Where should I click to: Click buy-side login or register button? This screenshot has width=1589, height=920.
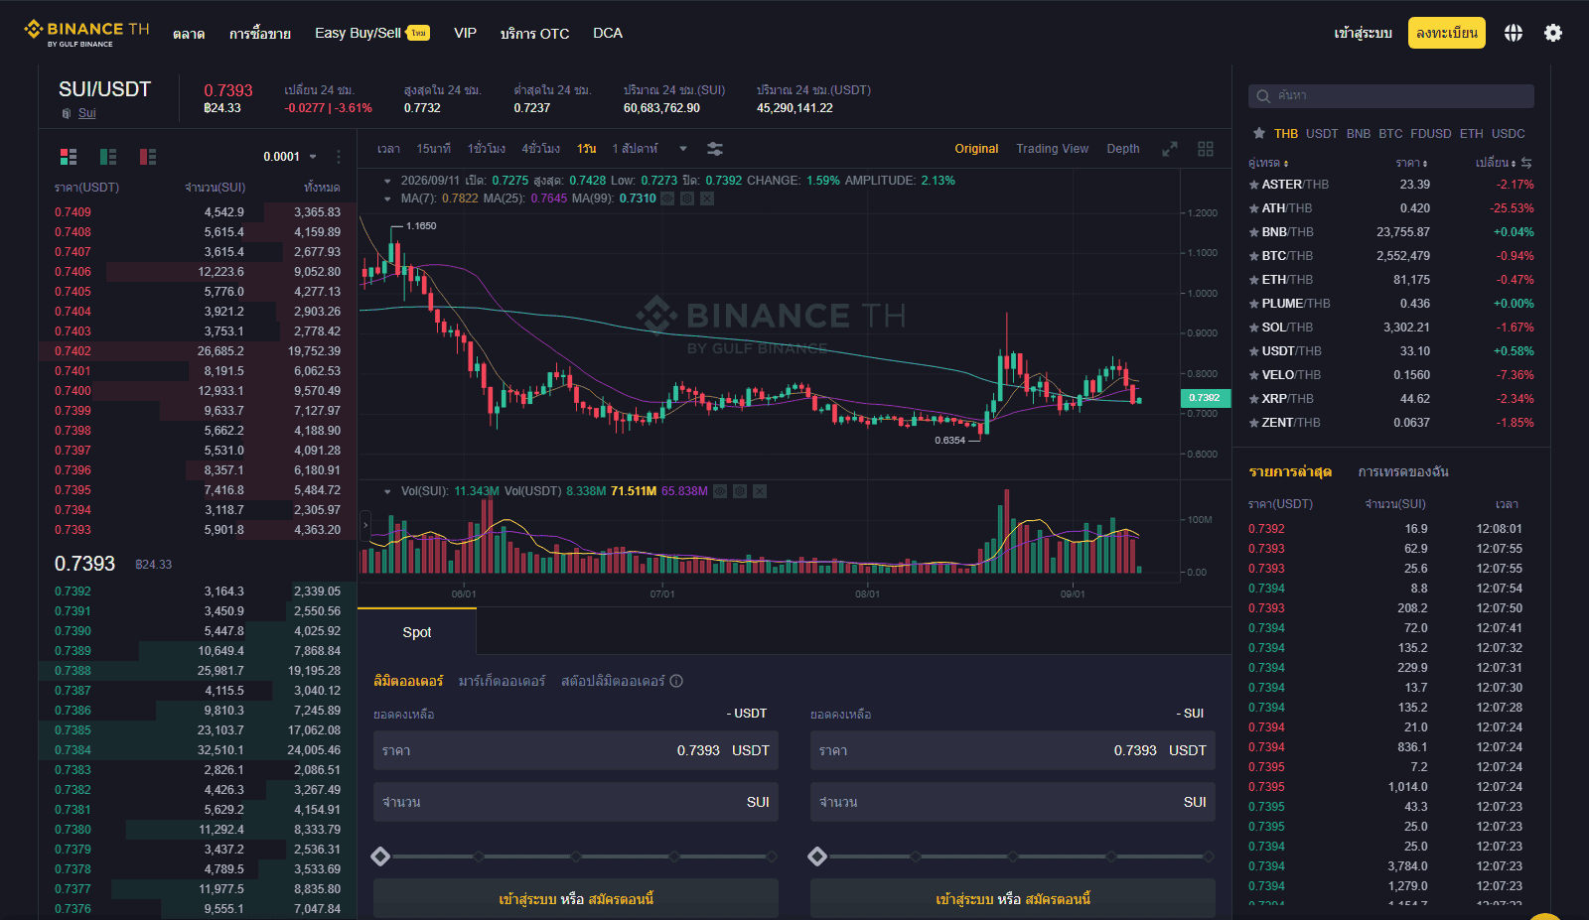[x=576, y=898]
